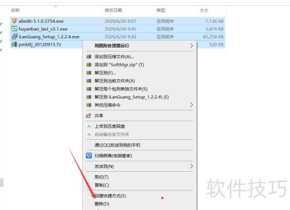Image resolution: width=290 pixels, height=210 pixels.
Task: Click the pmldtj_20120915.7z archive icon
Action: 14,45
